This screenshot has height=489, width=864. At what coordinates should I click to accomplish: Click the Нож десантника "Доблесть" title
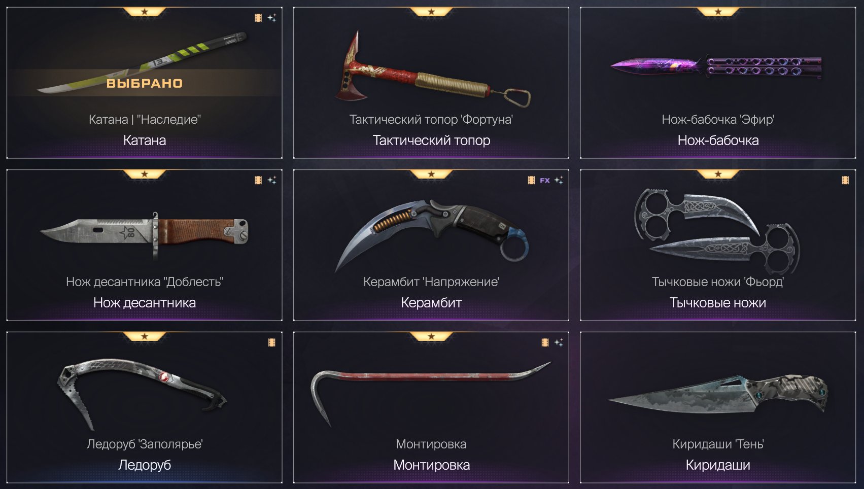pos(145,282)
